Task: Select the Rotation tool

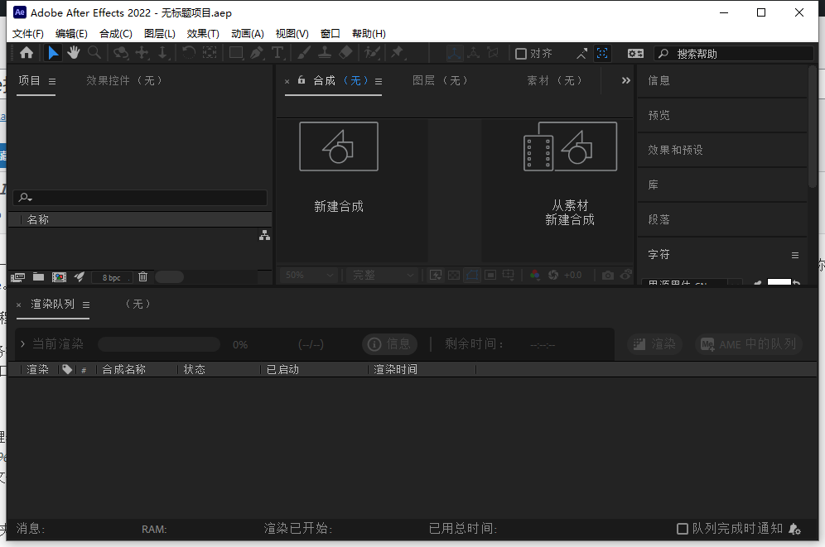Action: [188, 52]
